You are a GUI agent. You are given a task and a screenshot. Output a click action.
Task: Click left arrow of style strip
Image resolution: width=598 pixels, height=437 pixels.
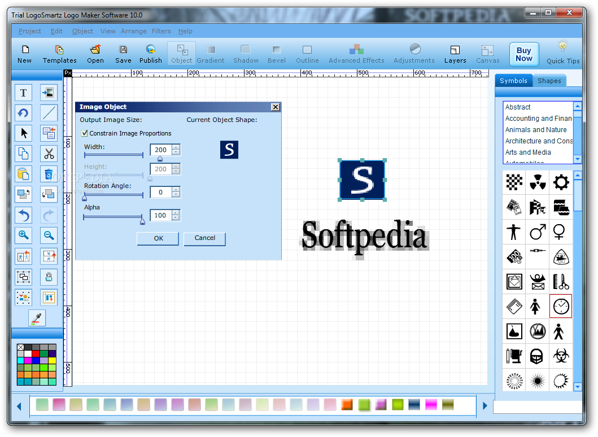pyautogui.click(x=19, y=407)
